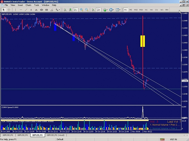Select the rectangle shape tool

coord(47,10)
